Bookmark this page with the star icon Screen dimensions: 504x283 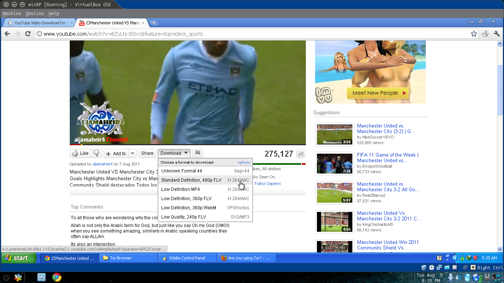click(x=474, y=34)
